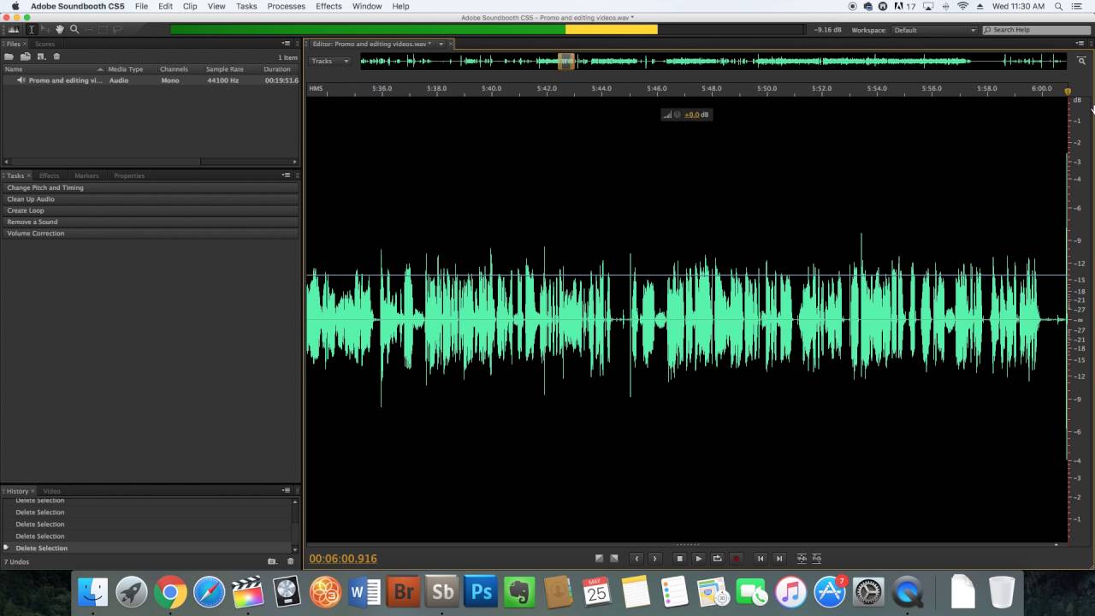The image size is (1095, 616).
Task: Switch to the Effects panel tab
Action: pyautogui.click(x=49, y=175)
